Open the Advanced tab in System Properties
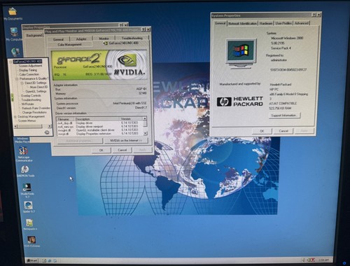 click(301, 23)
